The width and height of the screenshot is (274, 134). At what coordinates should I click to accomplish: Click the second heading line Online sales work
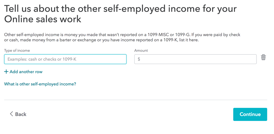click(43, 19)
